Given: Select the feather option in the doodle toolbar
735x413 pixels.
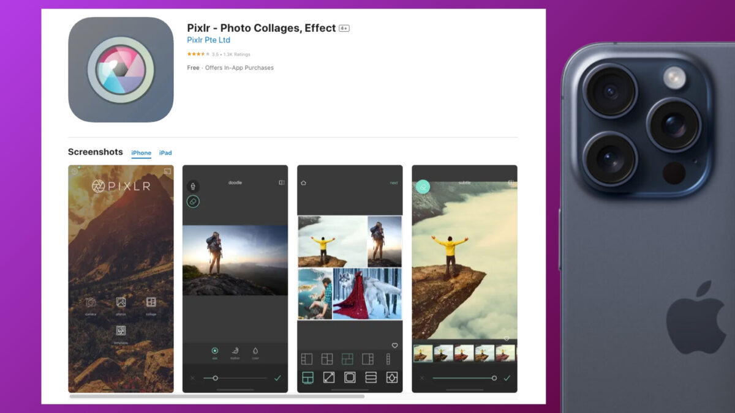Looking at the screenshot, I should click(235, 350).
